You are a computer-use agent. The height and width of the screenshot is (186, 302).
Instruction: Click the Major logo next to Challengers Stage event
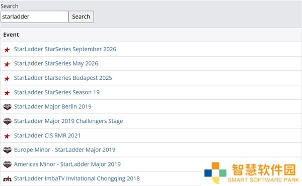(x=8, y=121)
